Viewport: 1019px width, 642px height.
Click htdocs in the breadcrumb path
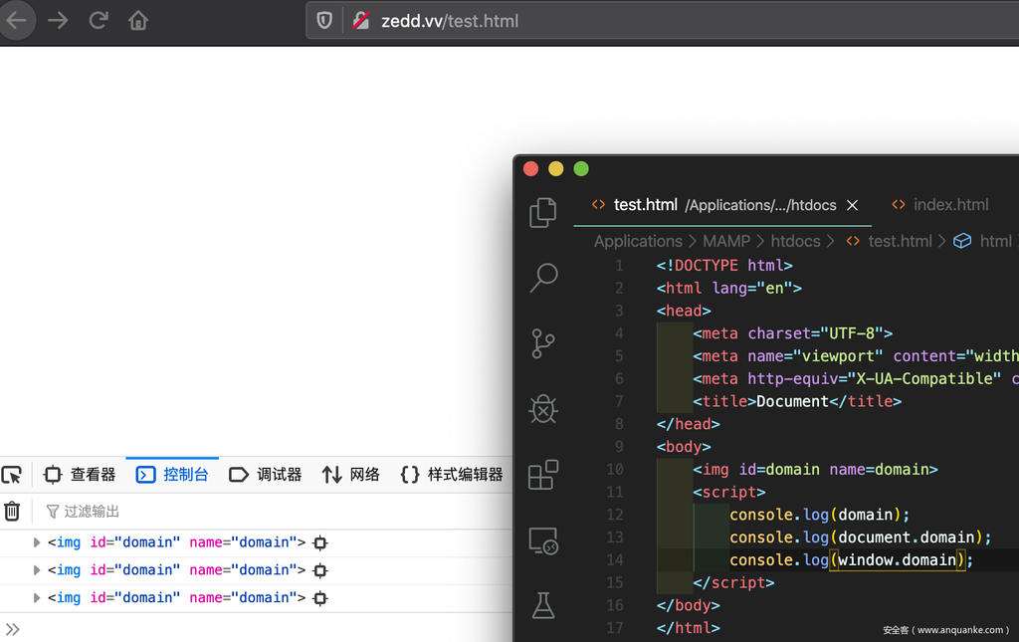pyautogui.click(x=795, y=241)
